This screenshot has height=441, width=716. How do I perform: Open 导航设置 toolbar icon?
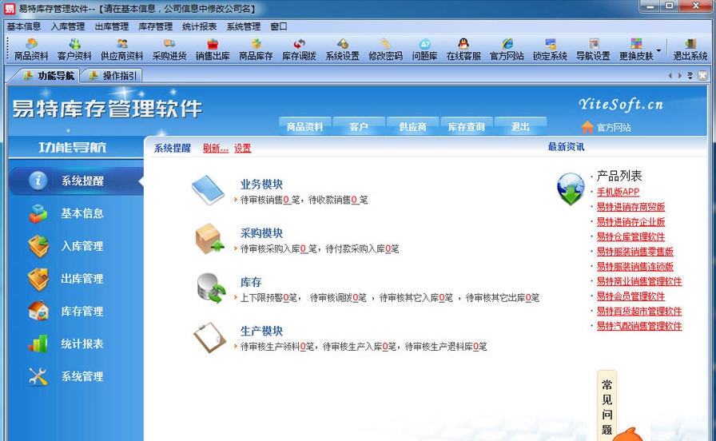(x=593, y=50)
